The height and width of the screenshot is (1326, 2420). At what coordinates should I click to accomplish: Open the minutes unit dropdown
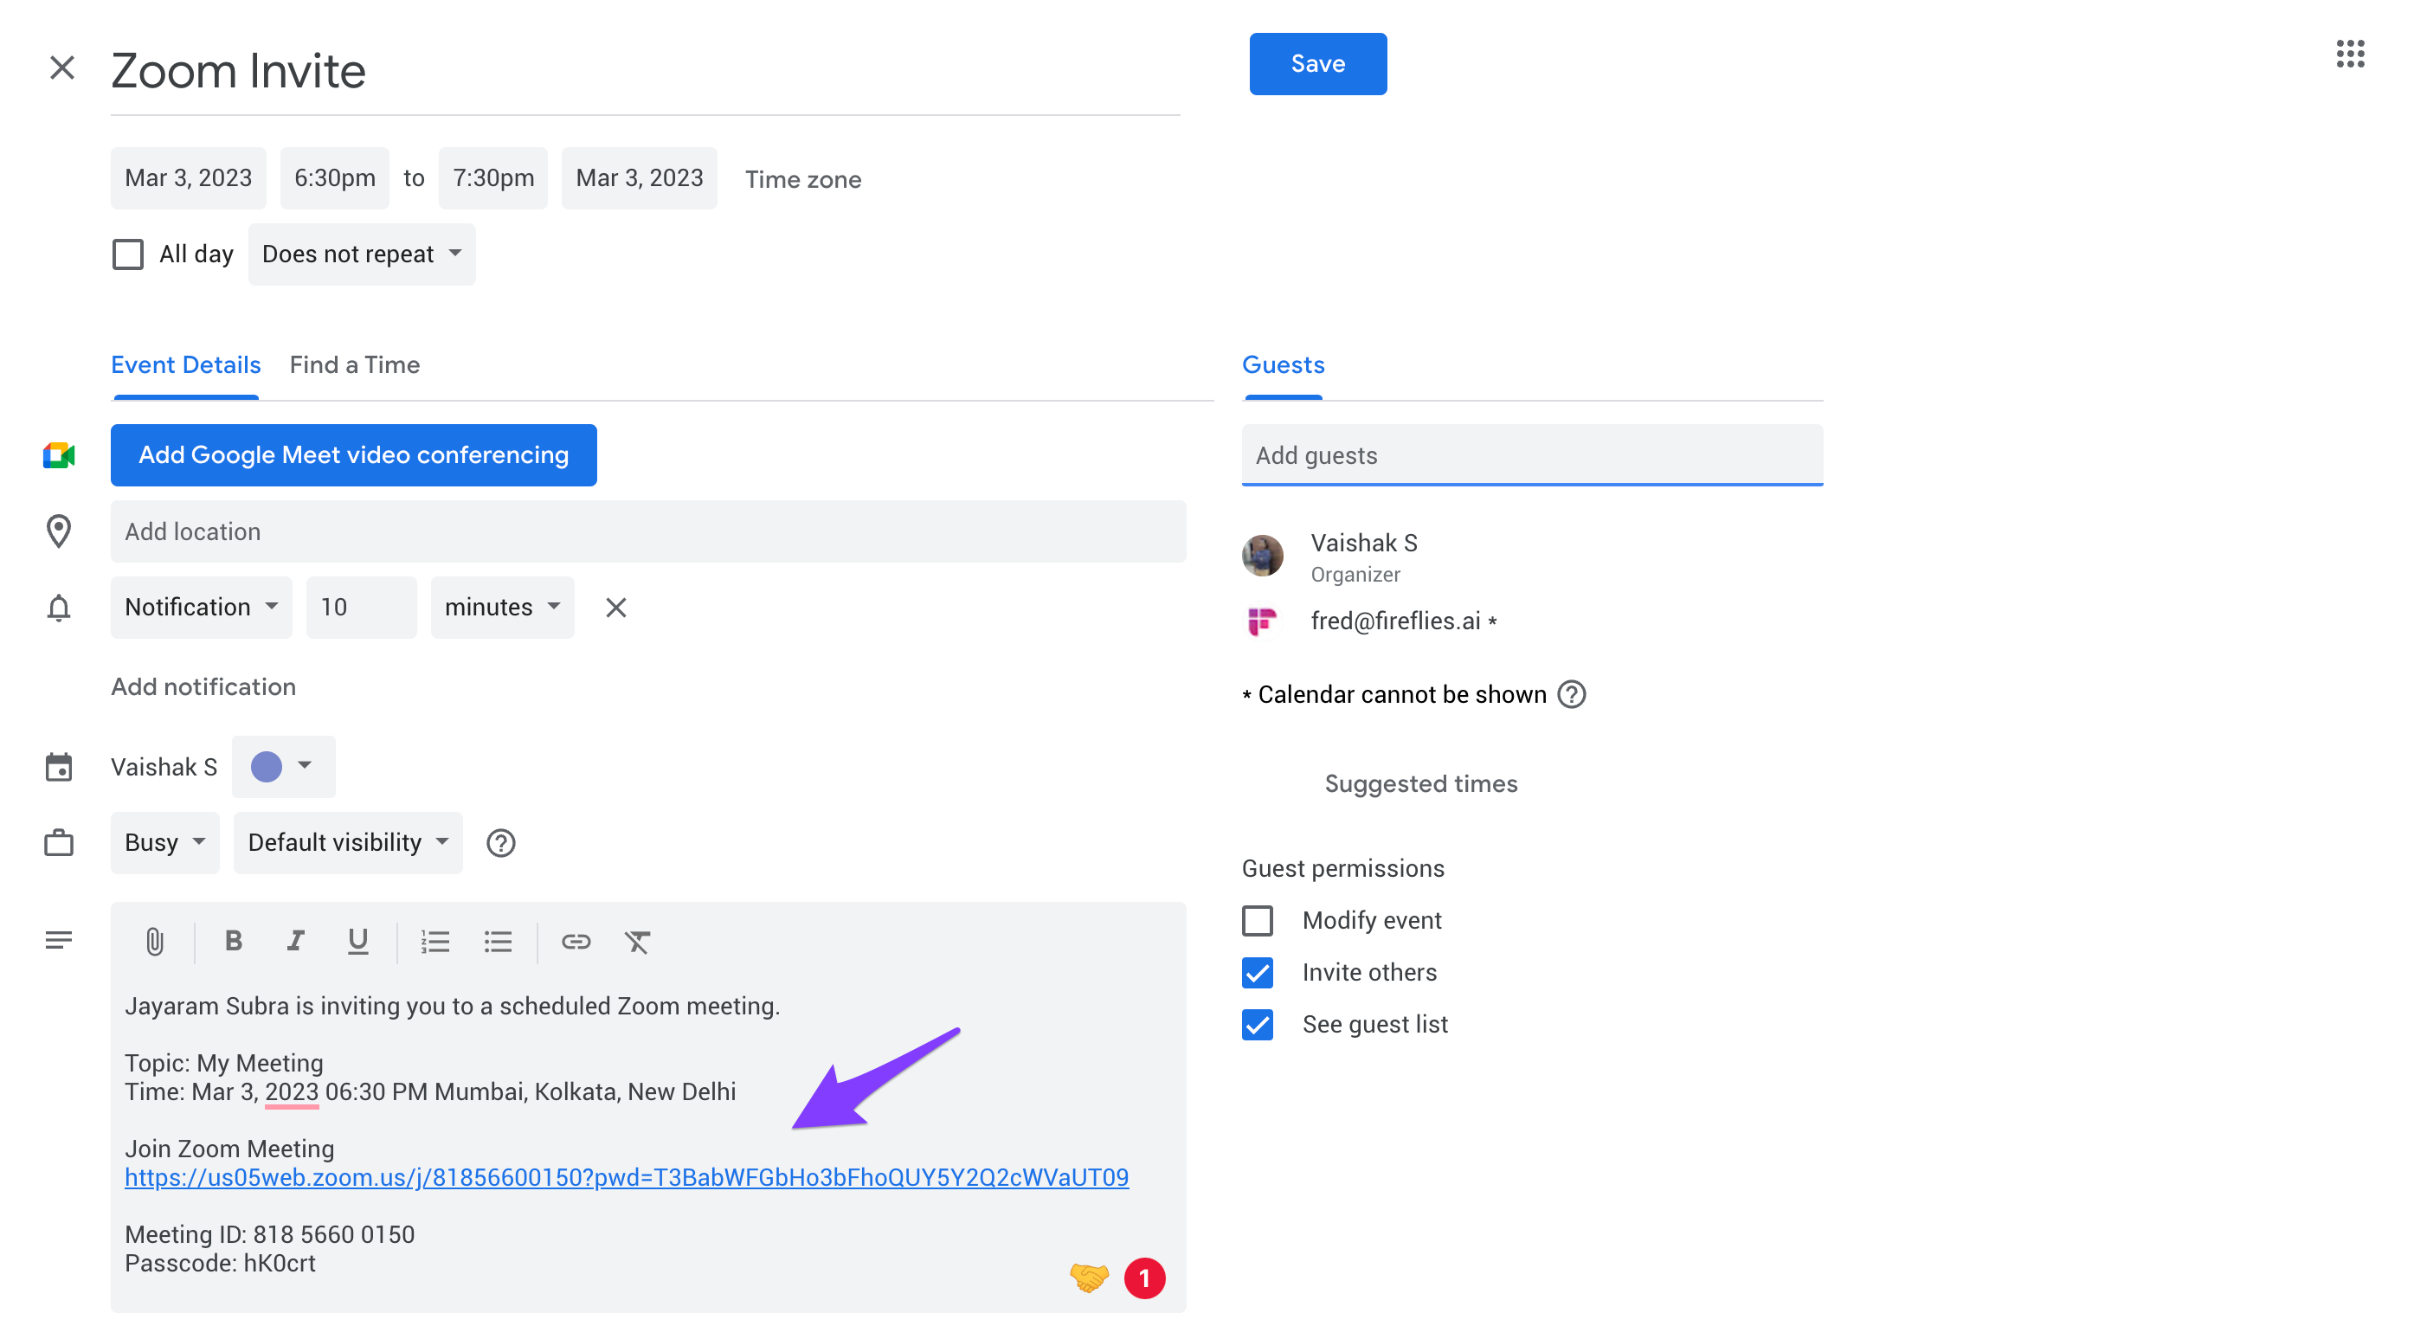click(503, 607)
